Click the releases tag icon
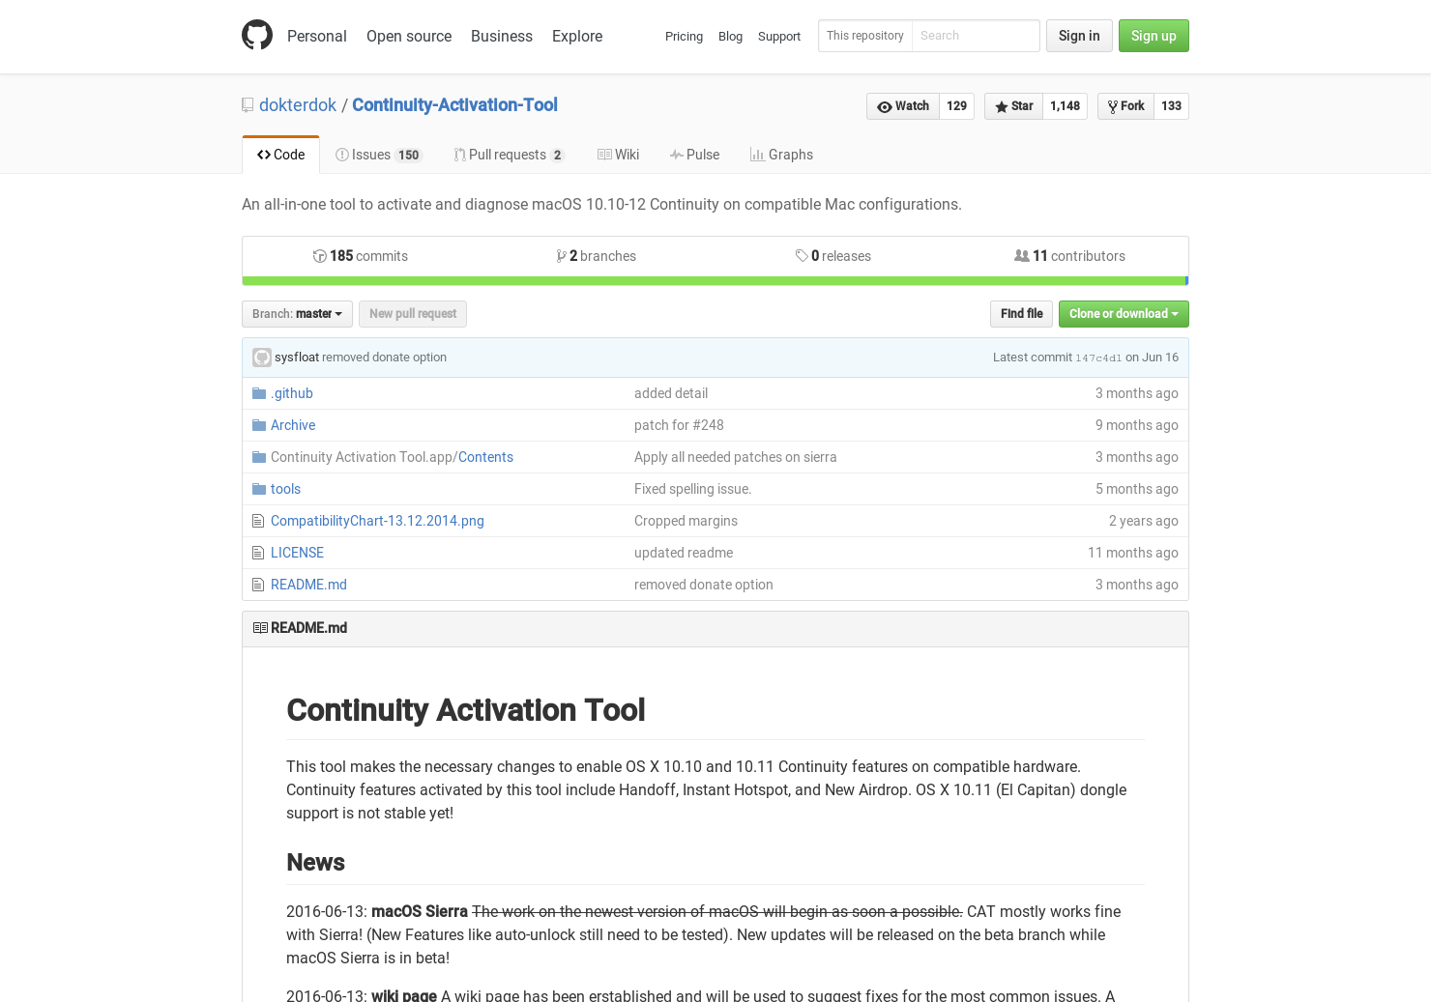 pos(803,255)
